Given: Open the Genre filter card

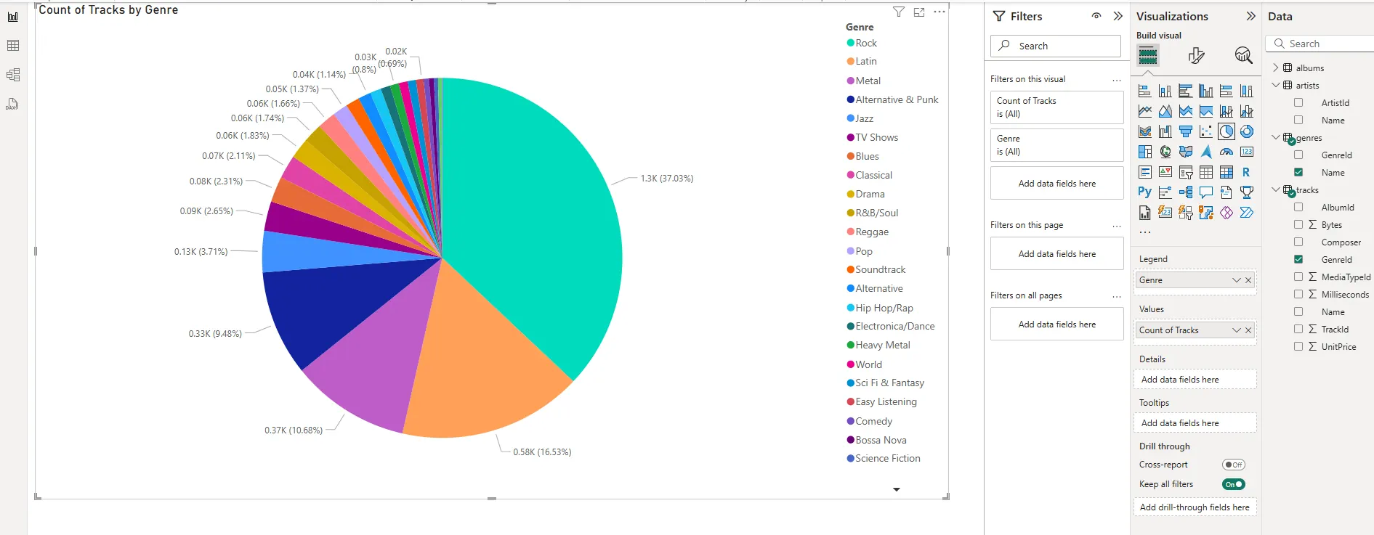Looking at the screenshot, I should tap(1056, 145).
